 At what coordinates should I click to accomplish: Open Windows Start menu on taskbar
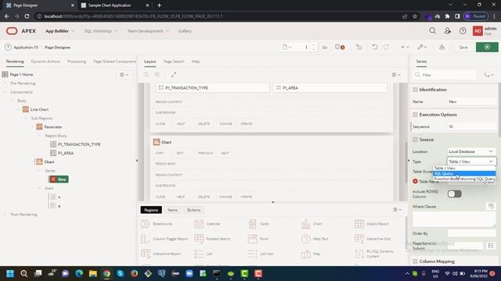pos(10,273)
